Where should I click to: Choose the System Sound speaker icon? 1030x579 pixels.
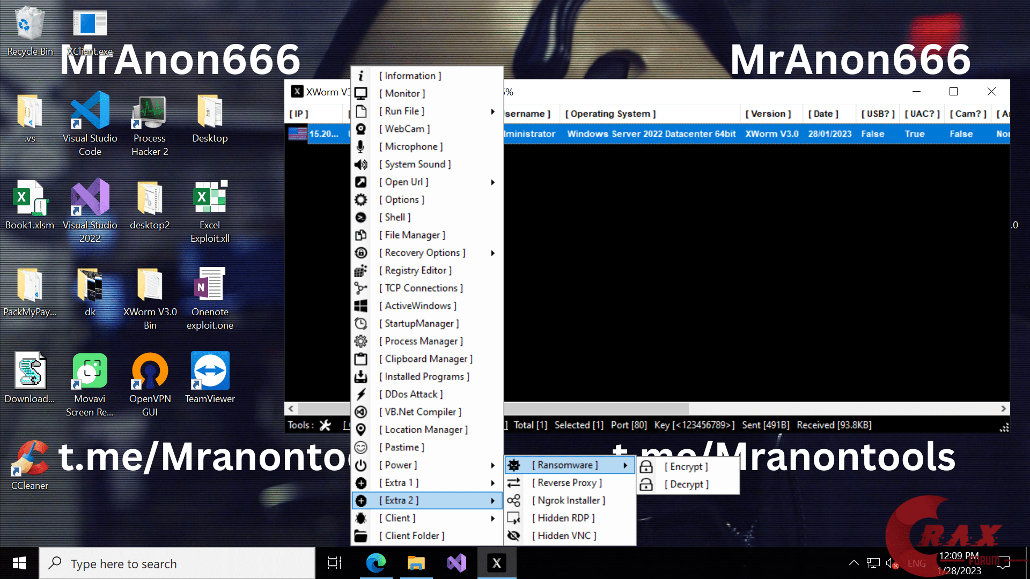point(361,164)
